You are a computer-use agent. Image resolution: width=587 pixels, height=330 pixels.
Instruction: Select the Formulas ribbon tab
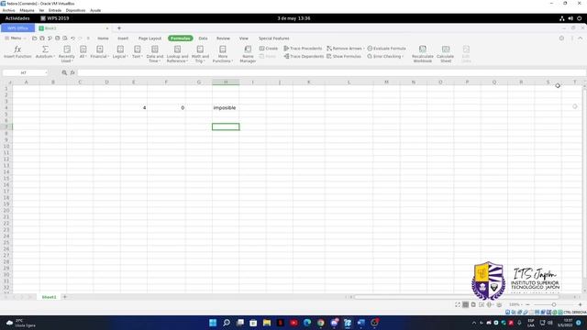pyautogui.click(x=181, y=38)
